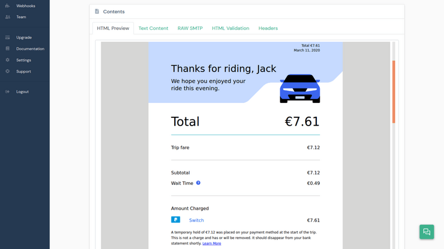Click the Upgrade credit card icon

(x=8, y=38)
